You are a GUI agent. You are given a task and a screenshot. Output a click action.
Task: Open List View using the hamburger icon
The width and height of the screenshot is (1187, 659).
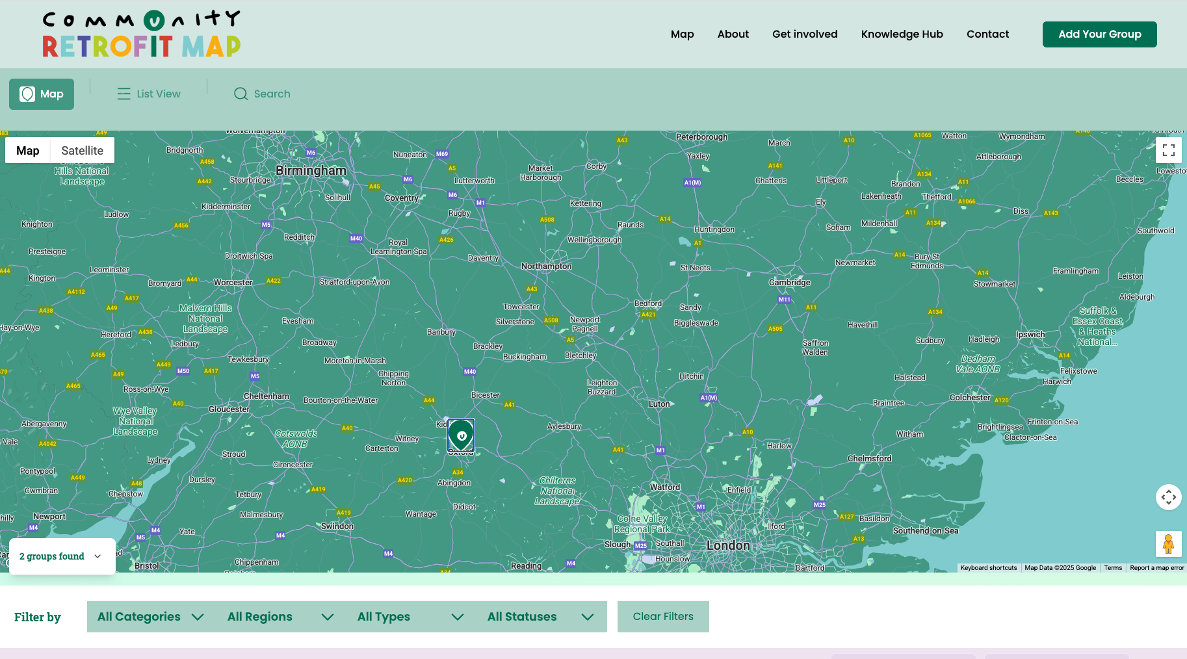click(123, 94)
